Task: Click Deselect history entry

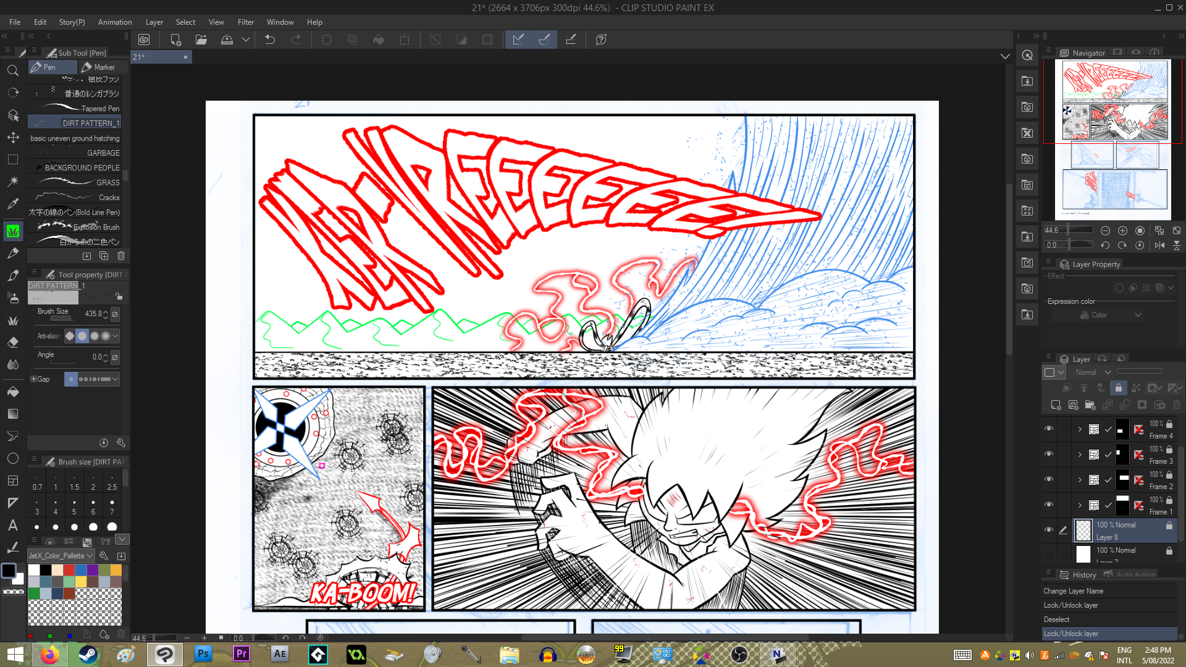Action: pos(1109,619)
